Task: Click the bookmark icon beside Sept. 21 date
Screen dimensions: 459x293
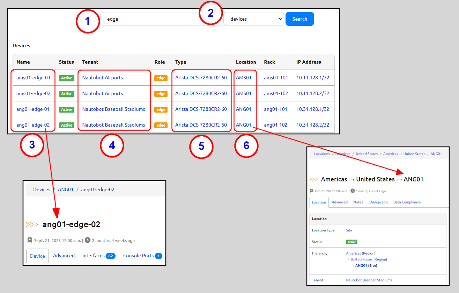Action: [30, 240]
